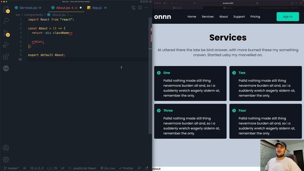The image size is (304, 171).
Task: Click the errors and warnings counter
Action: pyautogui.click(x=37, y=168)
